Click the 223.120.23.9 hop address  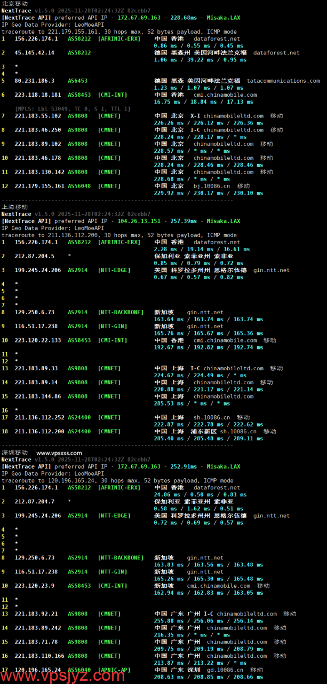36,586
